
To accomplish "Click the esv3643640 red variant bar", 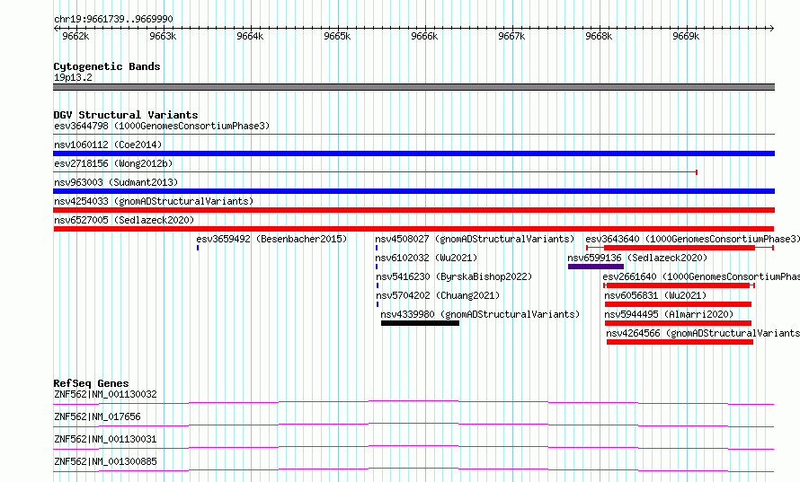I will (x=680, y=248).
